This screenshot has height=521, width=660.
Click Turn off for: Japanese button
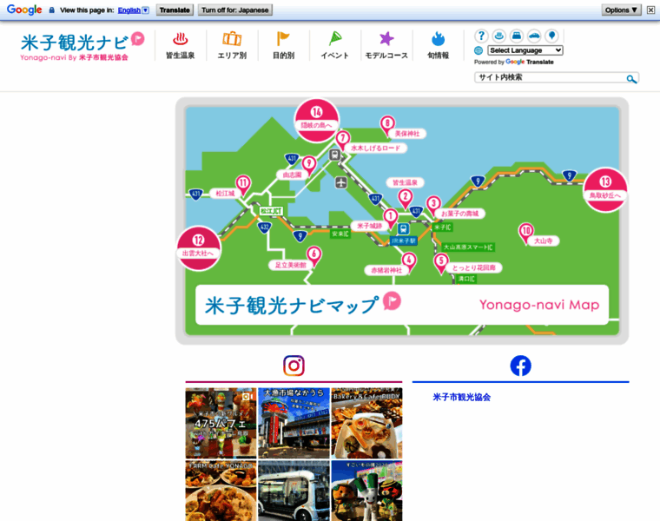[x=234, y=10]
